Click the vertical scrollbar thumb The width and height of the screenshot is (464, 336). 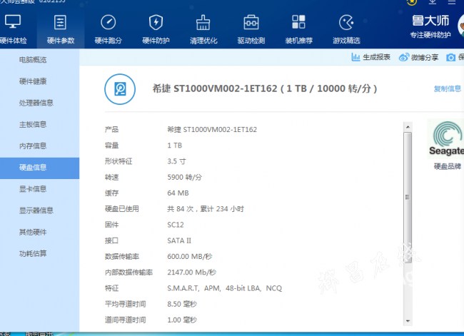408,198
